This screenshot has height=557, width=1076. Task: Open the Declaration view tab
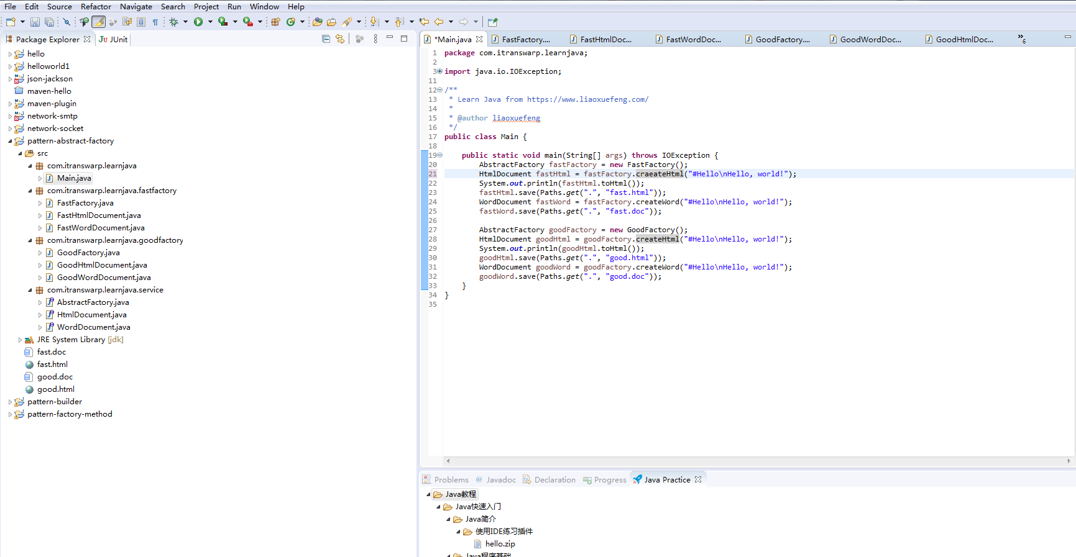[549, 479]
